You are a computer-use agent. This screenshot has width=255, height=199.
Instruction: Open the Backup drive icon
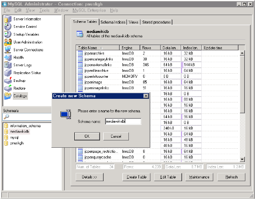8,81
